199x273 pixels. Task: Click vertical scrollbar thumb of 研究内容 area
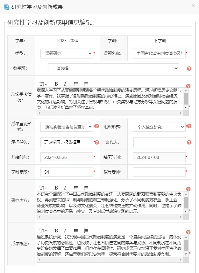(186, 203)
